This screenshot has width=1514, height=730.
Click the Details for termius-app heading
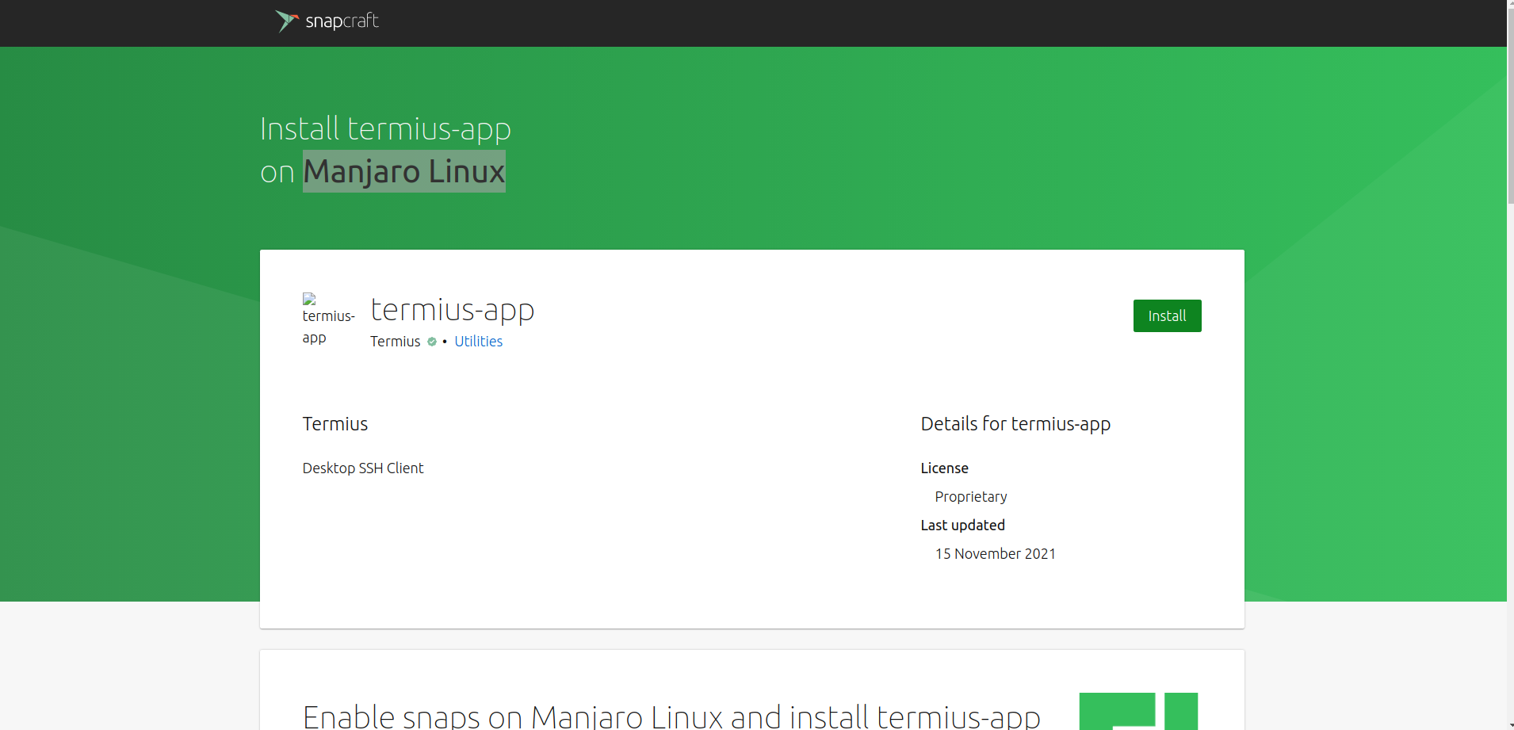point(1015,423)
